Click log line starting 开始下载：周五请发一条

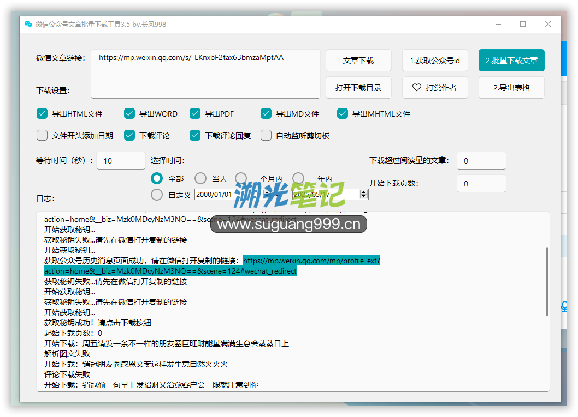coord(167,343)
